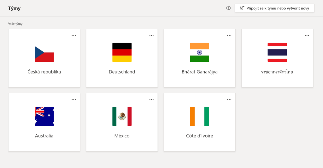Click the Indian flag team avatar
Screen dimensions: 323x168
199,52
